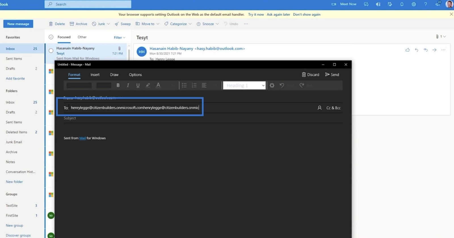Screen dimensions: 454x238
Task: Open the font size box
Action: [x=104, y=85]
